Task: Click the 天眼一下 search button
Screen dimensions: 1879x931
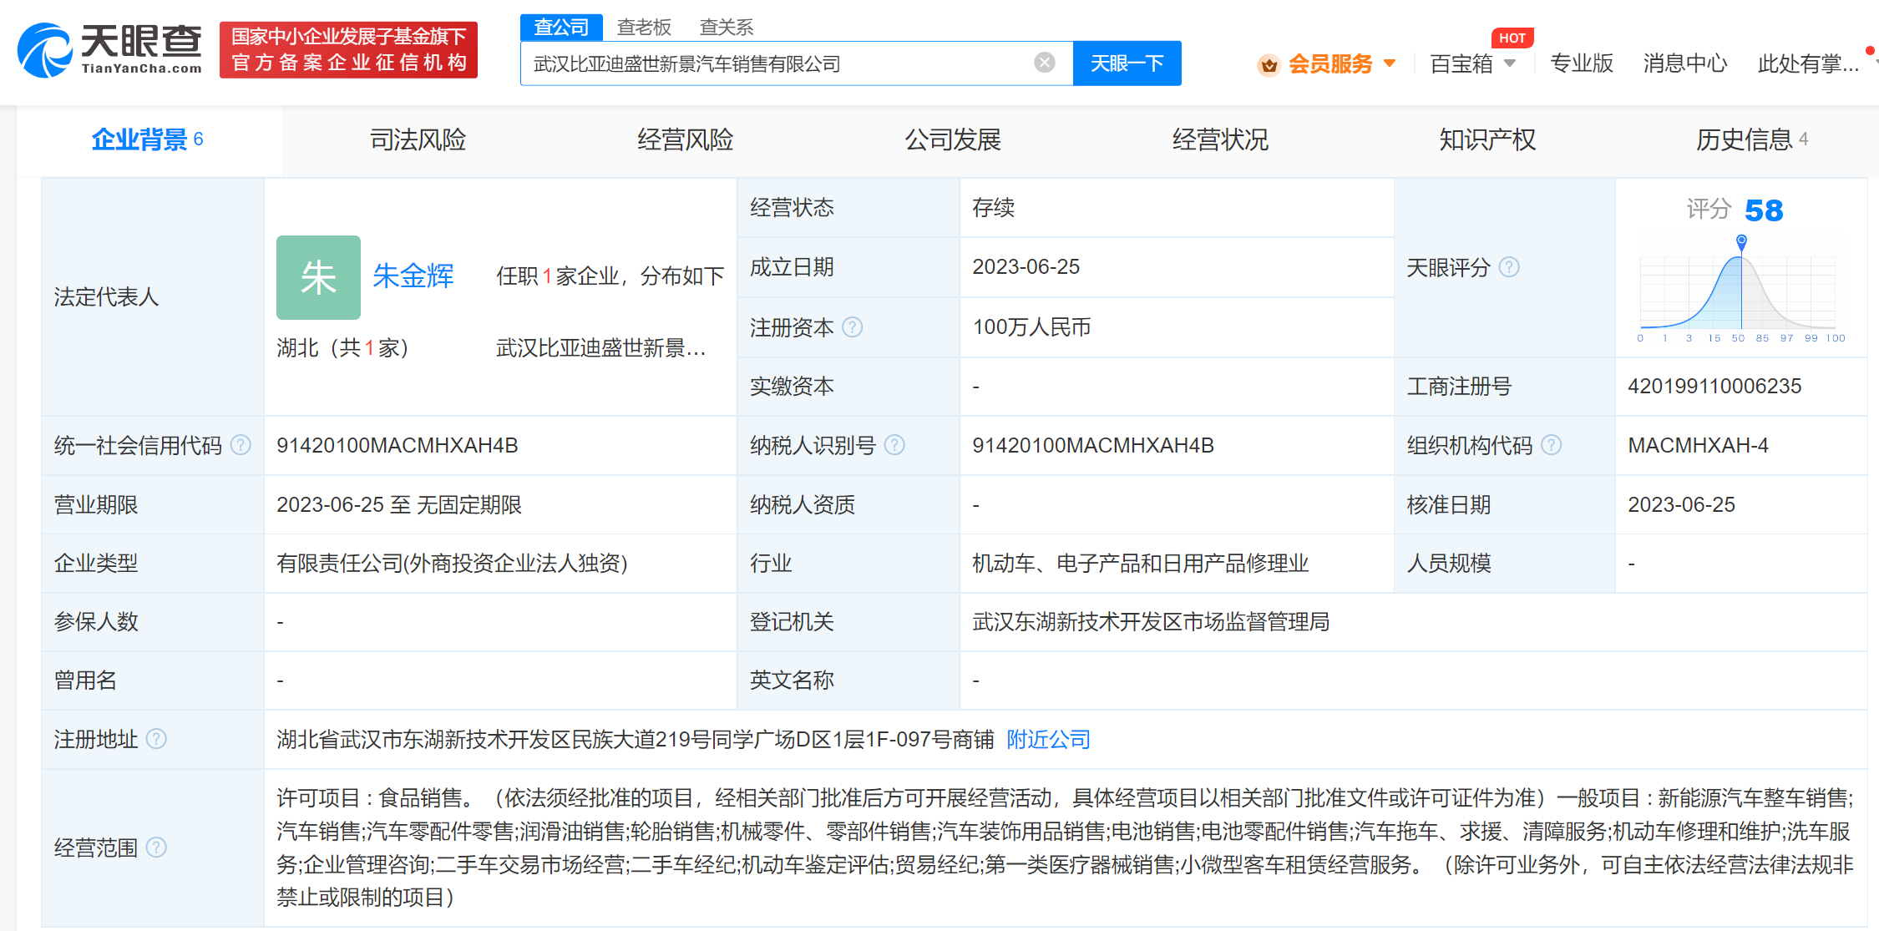Action: (1127, 63)
